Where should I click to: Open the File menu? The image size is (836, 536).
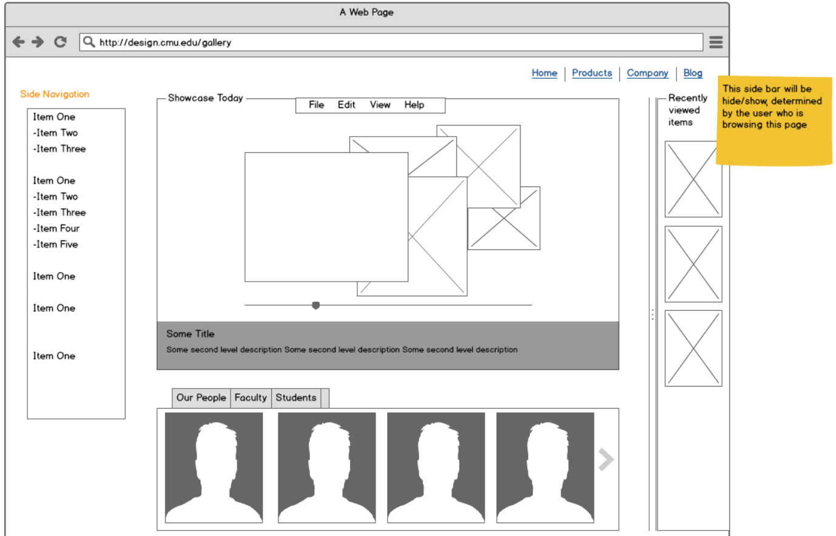pos(316,105)
